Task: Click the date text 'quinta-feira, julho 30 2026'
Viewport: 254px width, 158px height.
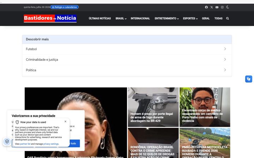Action: tap(37, 7)
